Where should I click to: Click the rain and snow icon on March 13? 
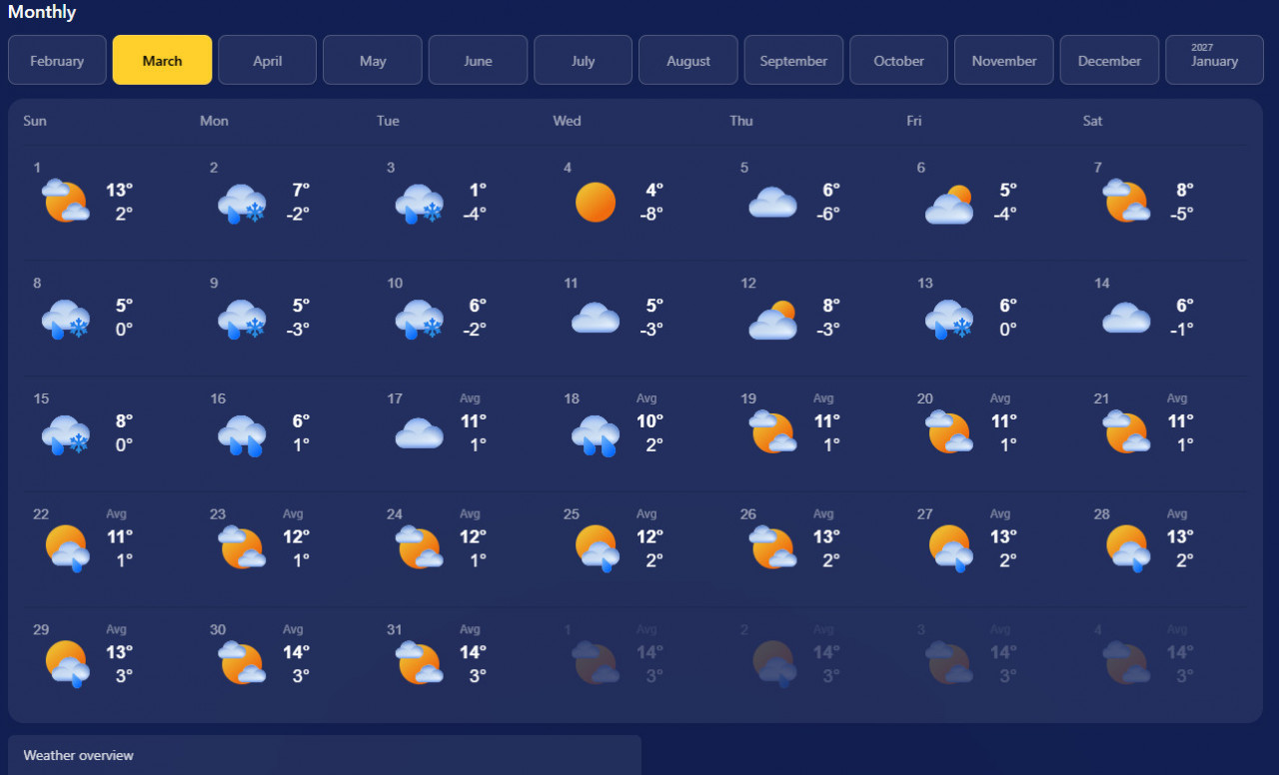click(948, 320)
